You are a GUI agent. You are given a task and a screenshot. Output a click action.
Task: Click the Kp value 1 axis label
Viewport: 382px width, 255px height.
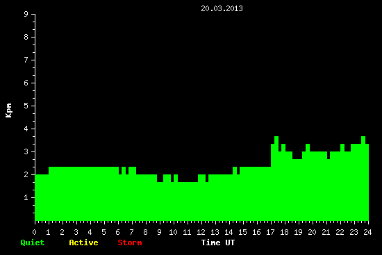coord(26,197)
